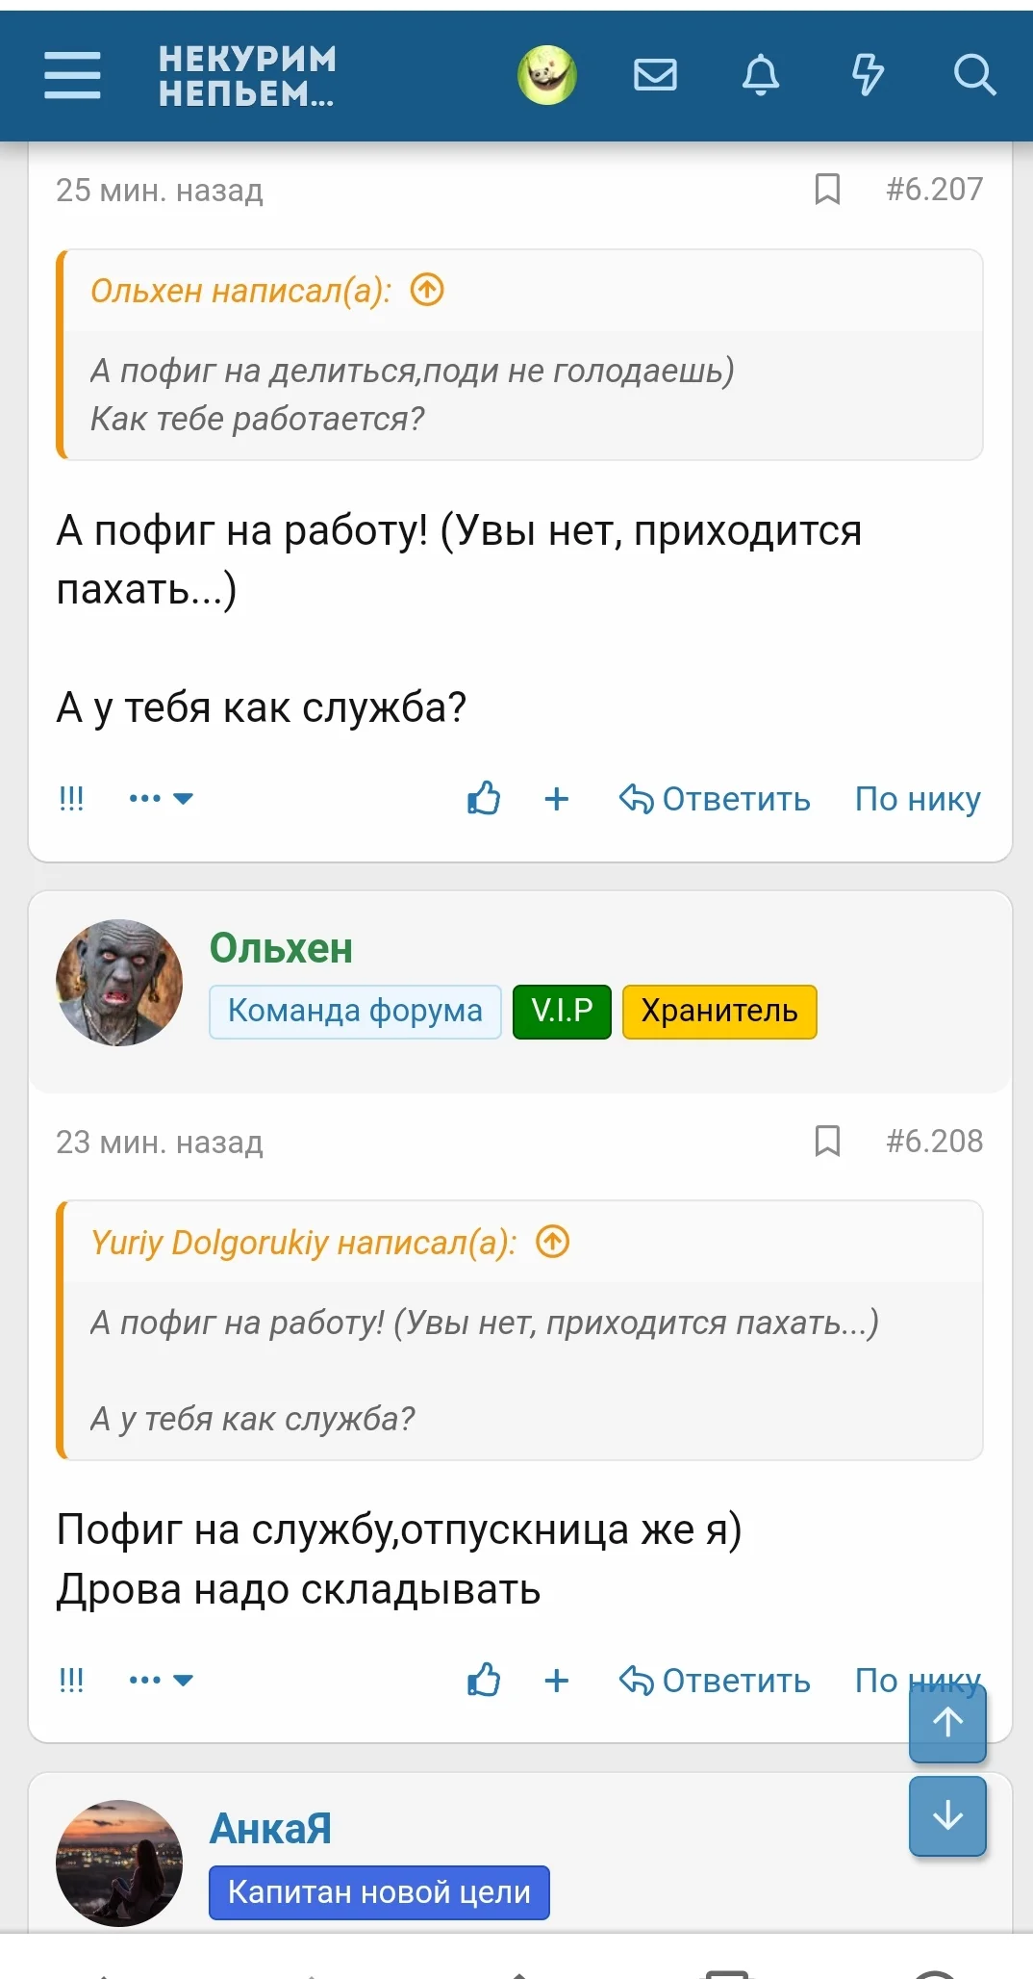Viewport: 1033px width, 1979px height.
Task: Click the scroll-to-top arrow button
Action: 947,1723
